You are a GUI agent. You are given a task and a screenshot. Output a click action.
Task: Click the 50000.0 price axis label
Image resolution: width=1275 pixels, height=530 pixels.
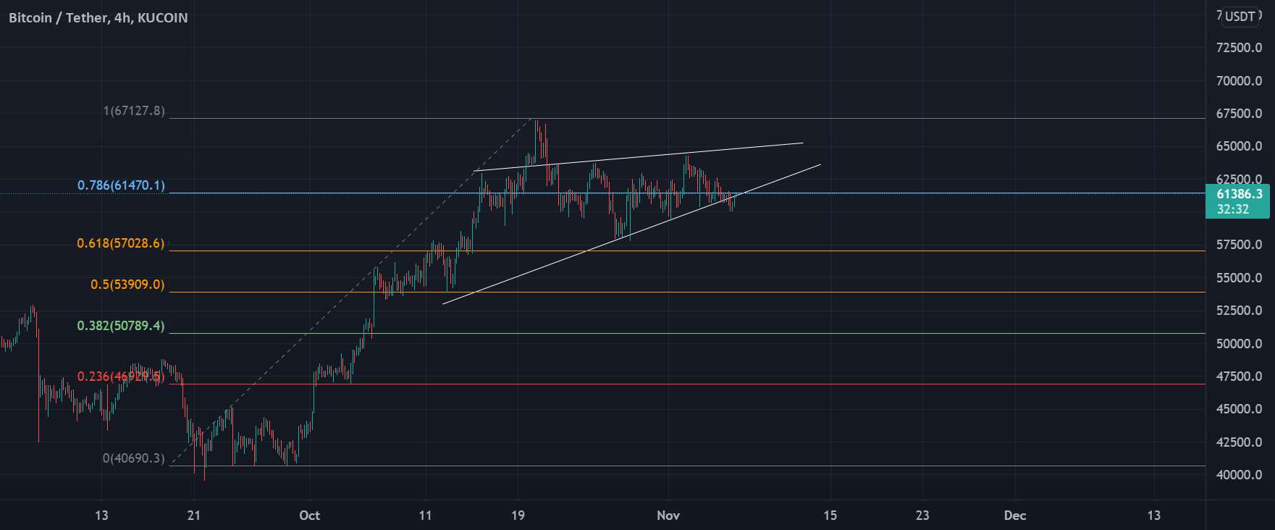(x=1240, y=344)
